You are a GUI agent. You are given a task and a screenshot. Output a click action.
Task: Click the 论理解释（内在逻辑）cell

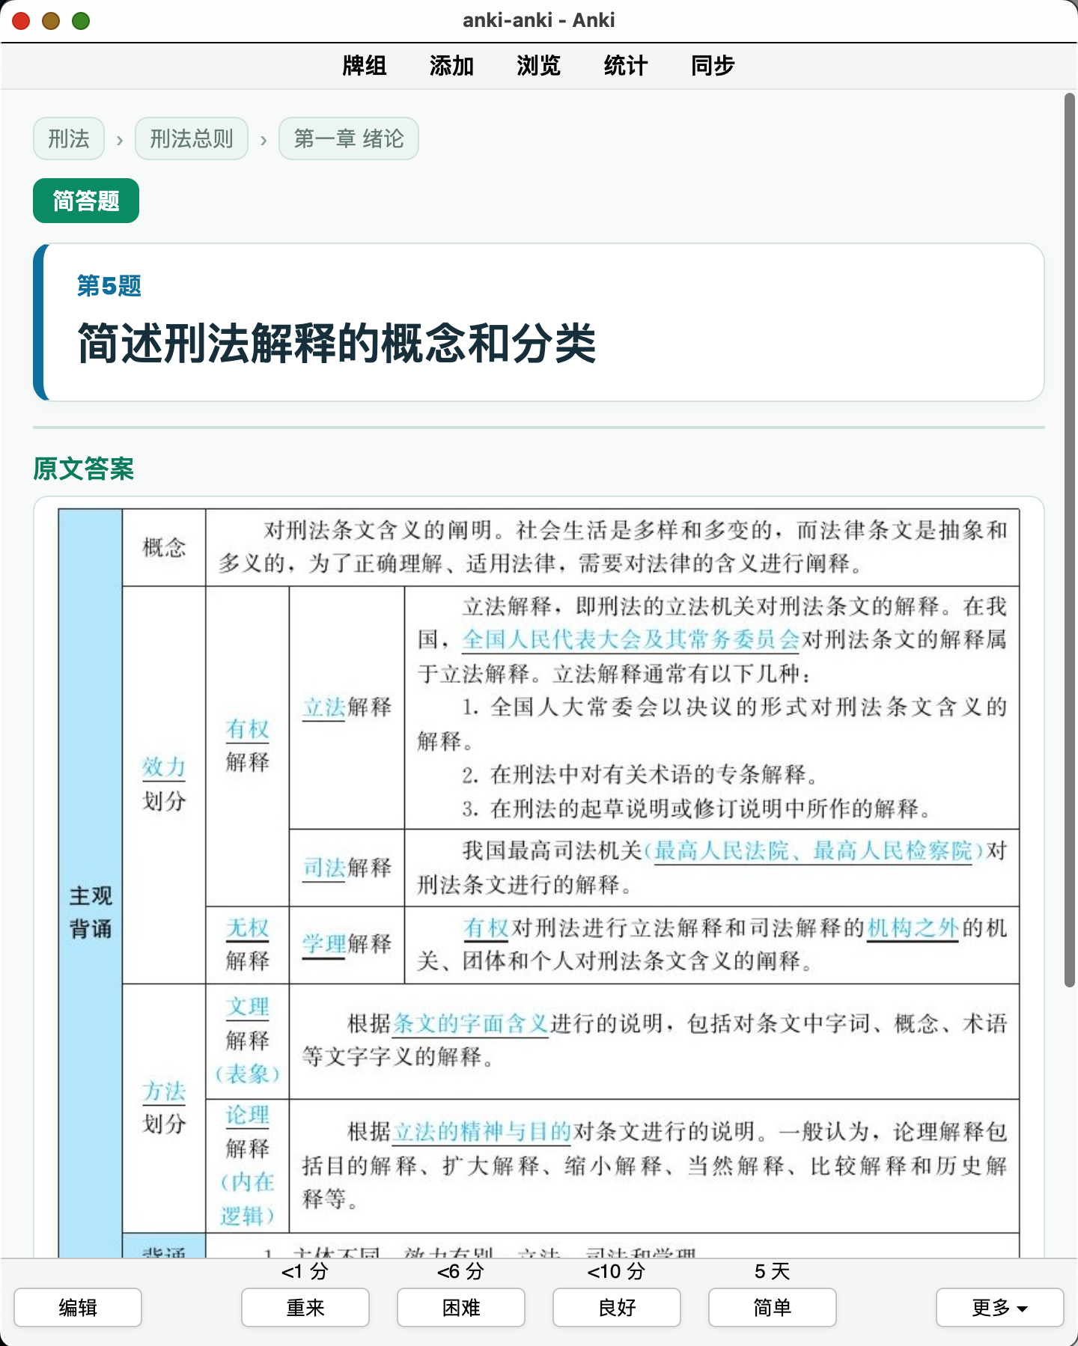tap(248, 1166)
